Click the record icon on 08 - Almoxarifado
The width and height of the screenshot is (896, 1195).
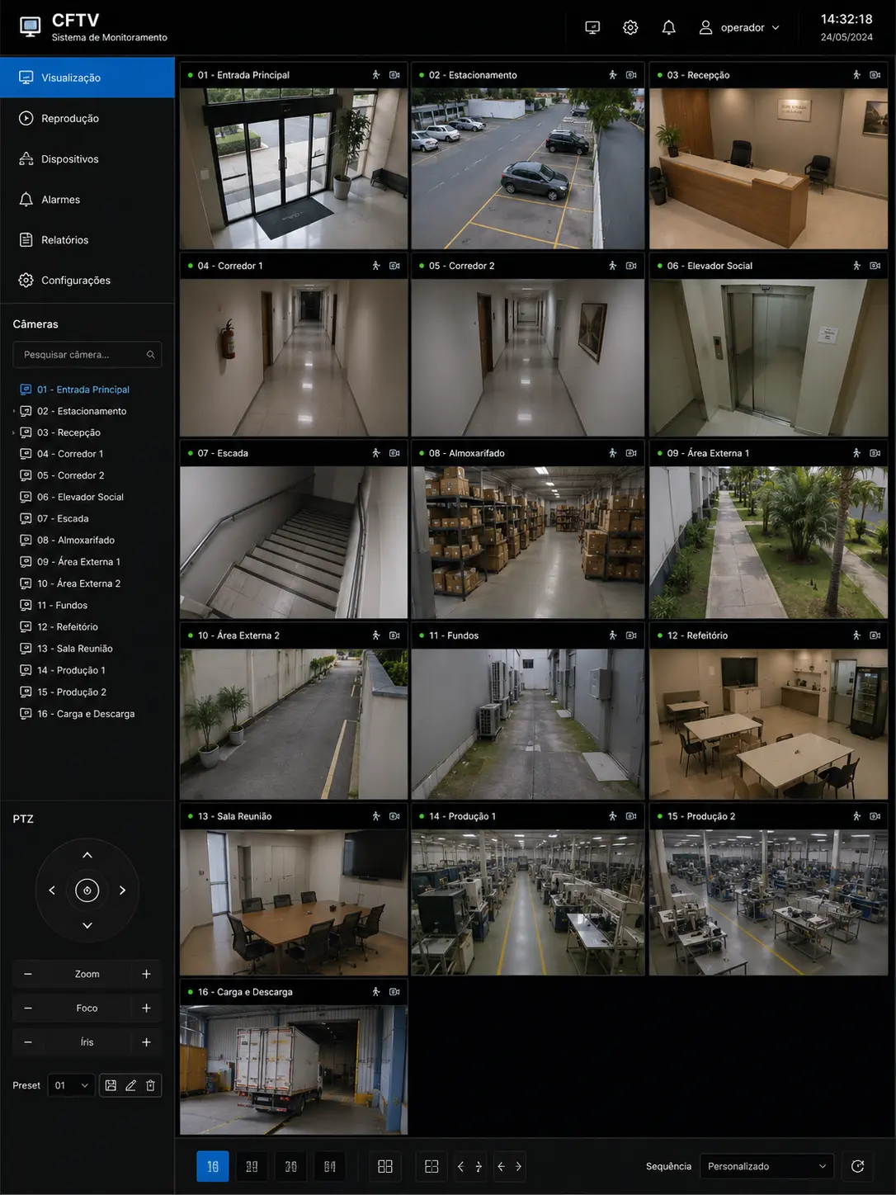(631, 453)
